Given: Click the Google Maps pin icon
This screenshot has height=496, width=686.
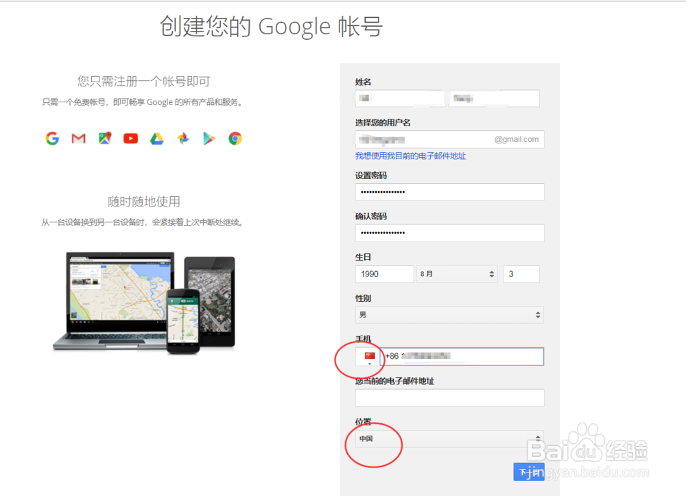Looking at the screenshot, I should tap(105, 138).
